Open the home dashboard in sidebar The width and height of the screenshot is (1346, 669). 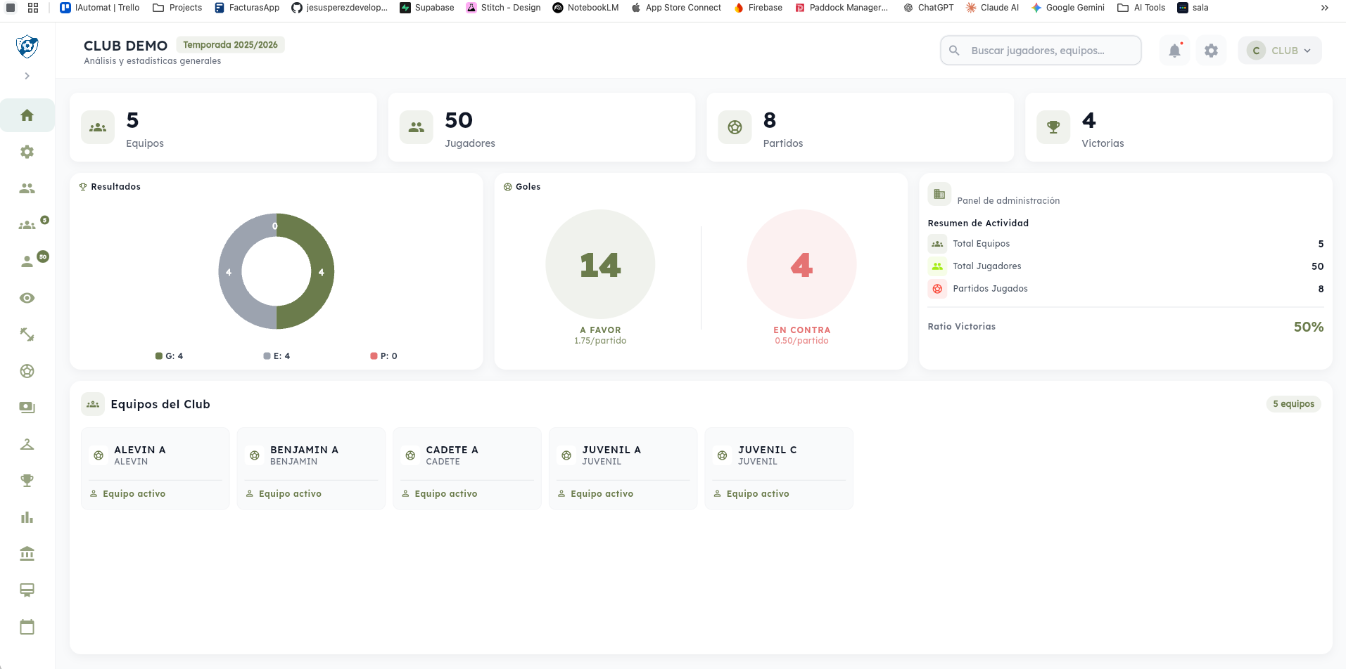point(27,115)
